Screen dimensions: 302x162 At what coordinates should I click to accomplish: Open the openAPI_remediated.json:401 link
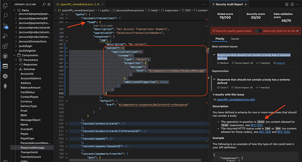point(236,99)
